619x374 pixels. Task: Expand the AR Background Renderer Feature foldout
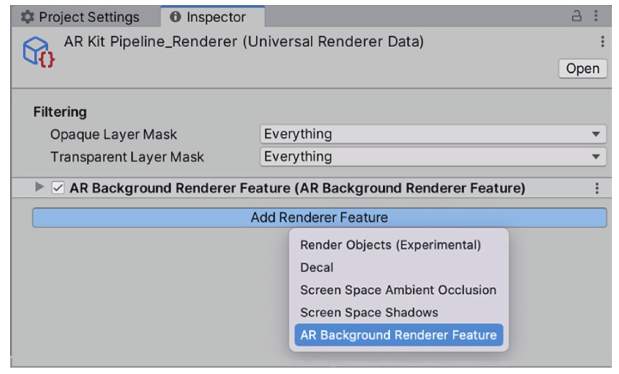tap(39, 187)
